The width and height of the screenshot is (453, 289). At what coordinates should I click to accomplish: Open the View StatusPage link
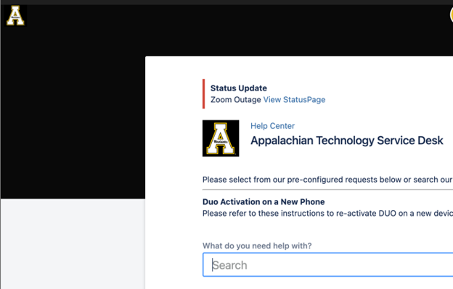tap(294, 100)
